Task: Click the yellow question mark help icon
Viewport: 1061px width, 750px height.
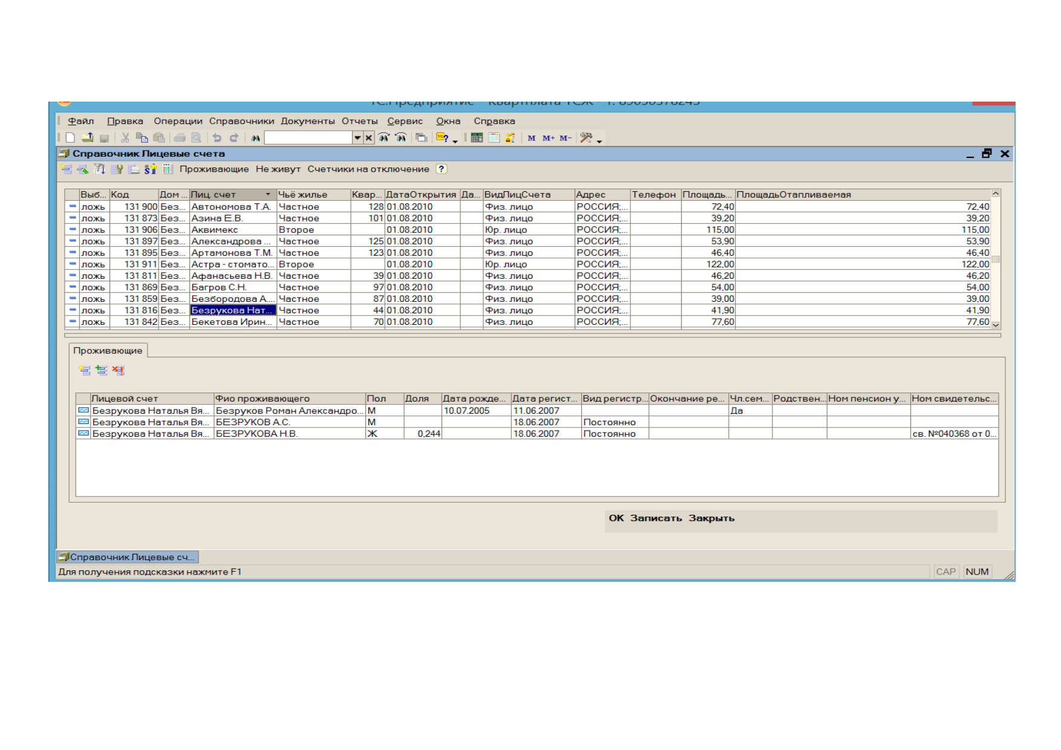Action: point(442,169)
